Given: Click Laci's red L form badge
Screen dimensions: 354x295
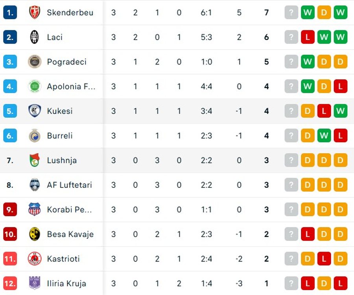Looking at the screenshot, I should (x=308, y=37).
